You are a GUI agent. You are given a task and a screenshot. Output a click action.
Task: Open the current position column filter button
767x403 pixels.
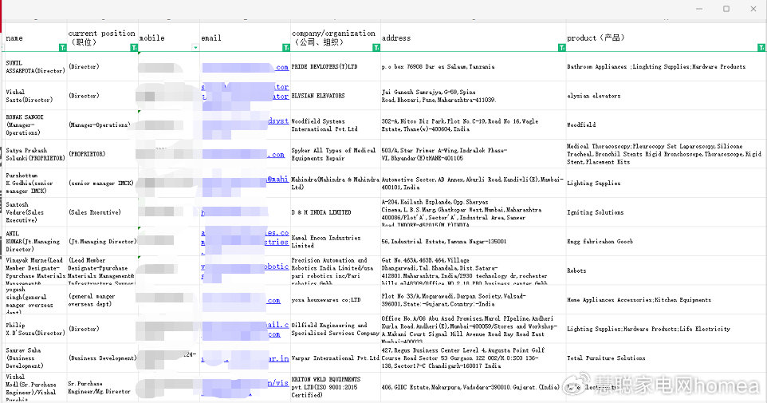pyautogui.click(x=134, y=48)
